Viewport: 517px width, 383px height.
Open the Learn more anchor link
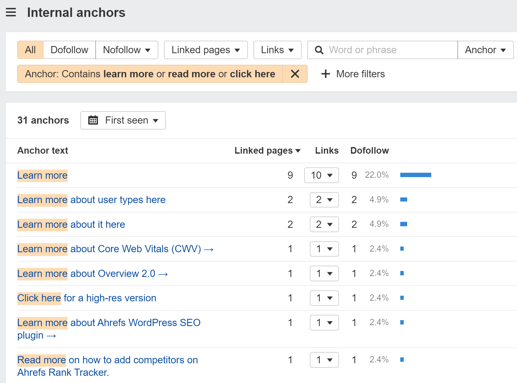coord(42,175)
